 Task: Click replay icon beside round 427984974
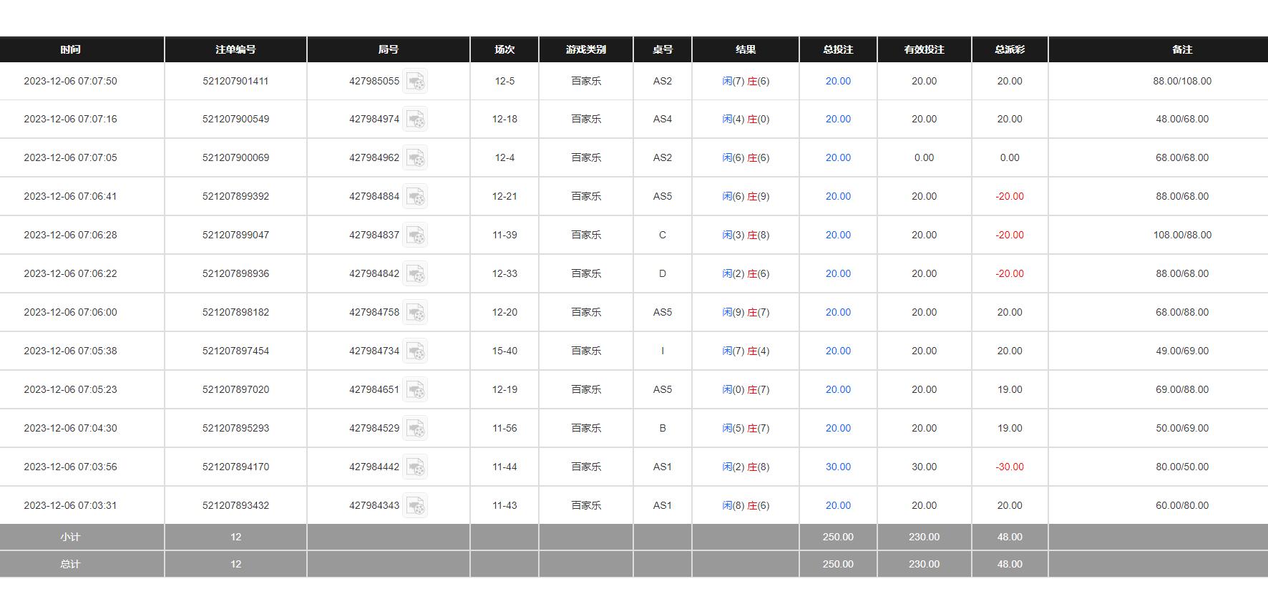point(415,120)
